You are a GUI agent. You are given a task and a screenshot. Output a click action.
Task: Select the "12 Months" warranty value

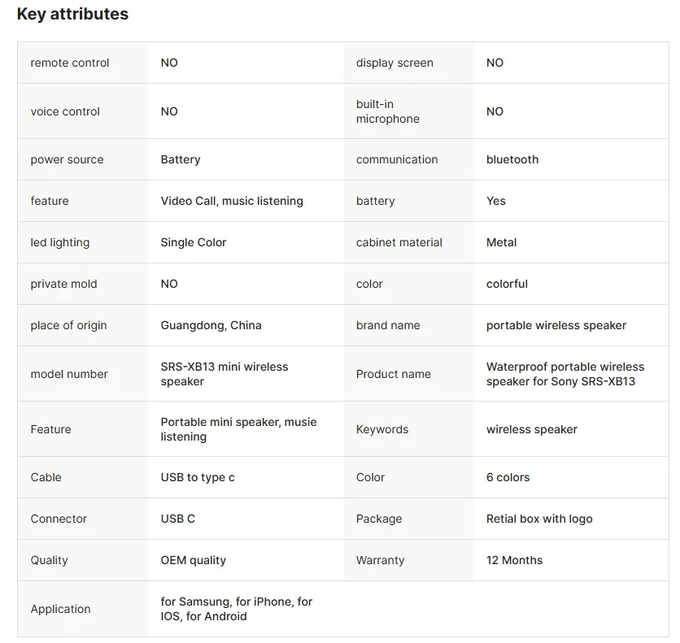click(514, 560)
